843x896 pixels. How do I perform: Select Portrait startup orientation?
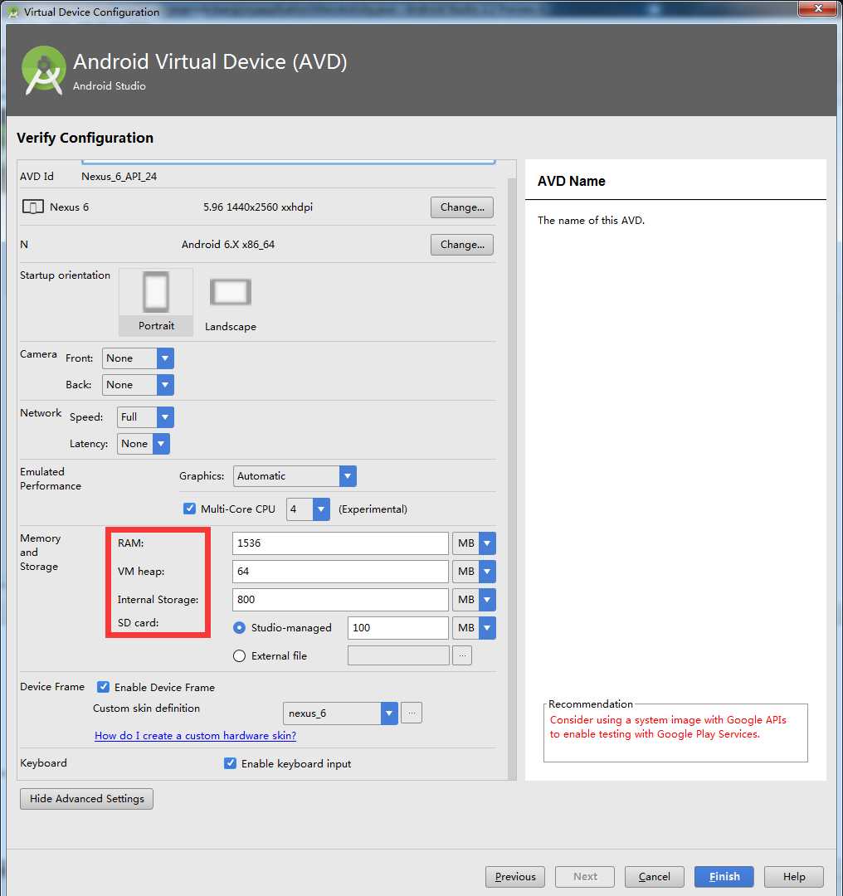(156, 302)
